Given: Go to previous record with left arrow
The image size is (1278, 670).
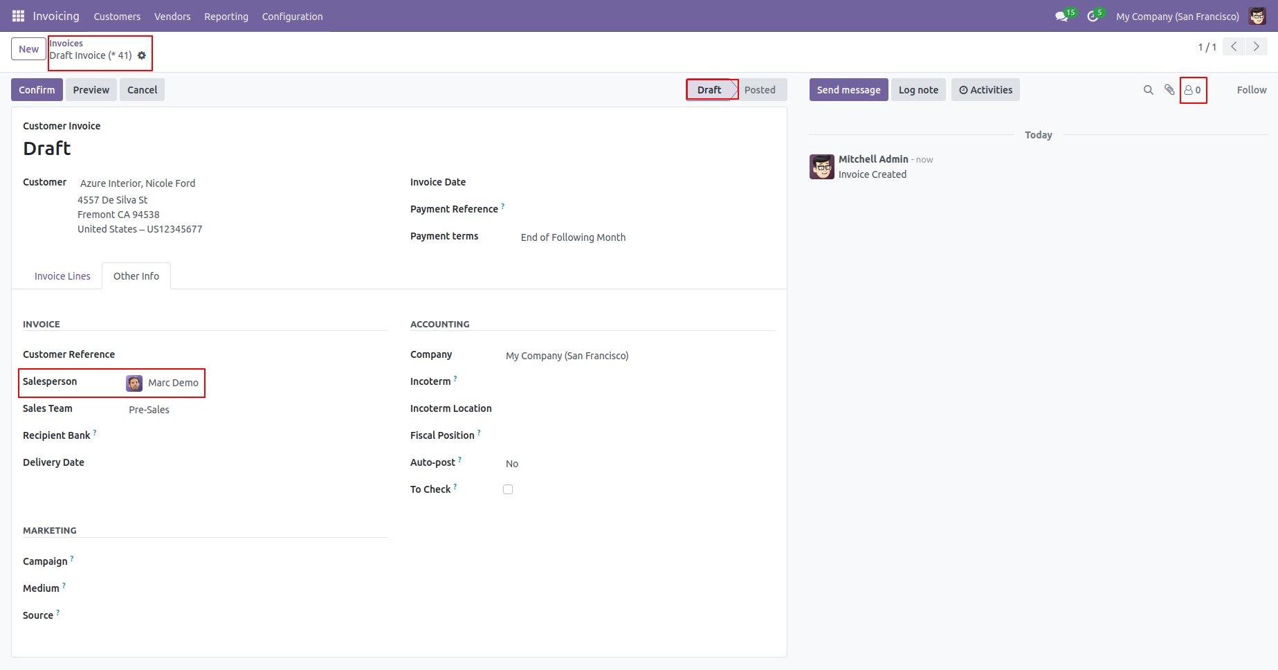Looking at the screenshot, I should (x=1234, y=47).
